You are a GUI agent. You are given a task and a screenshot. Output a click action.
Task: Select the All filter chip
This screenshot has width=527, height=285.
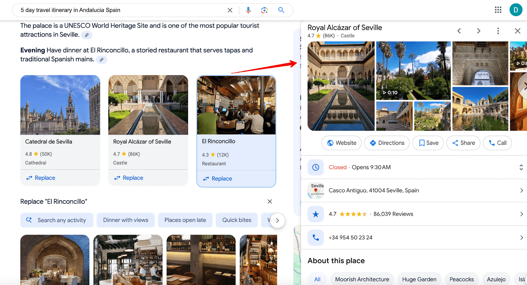tap(318, 279)
